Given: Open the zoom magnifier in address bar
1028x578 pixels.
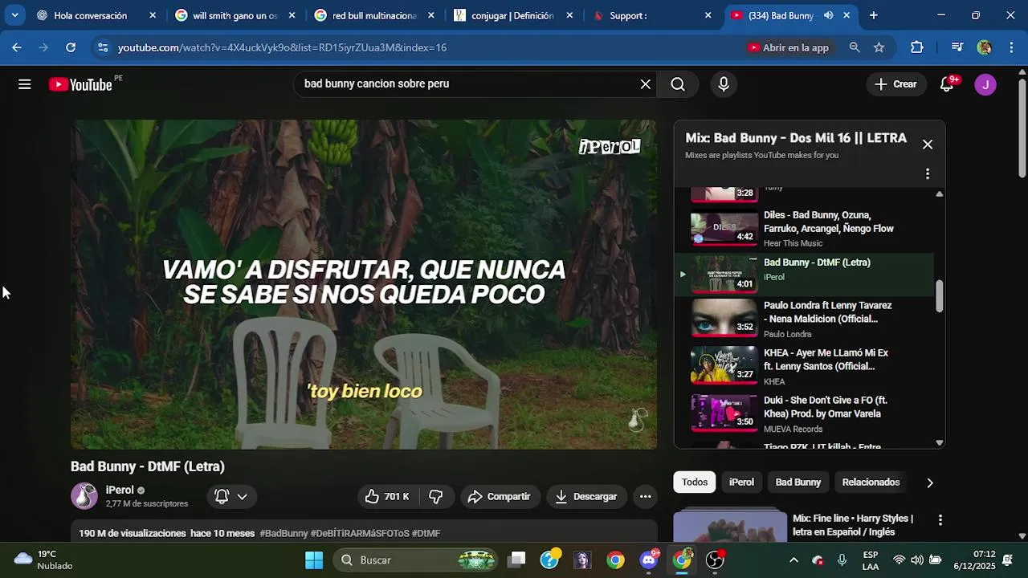Looking at the screenshot, I should [855, 47].
